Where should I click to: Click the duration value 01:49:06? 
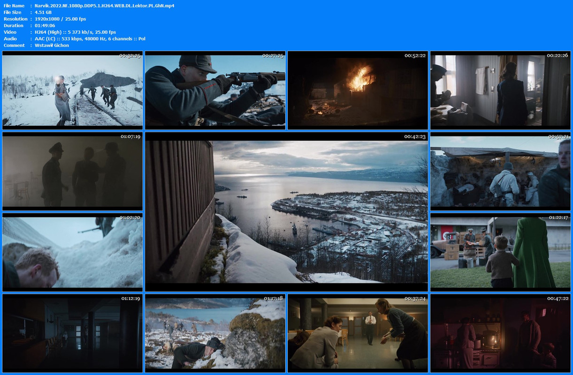tap(45, 25)
